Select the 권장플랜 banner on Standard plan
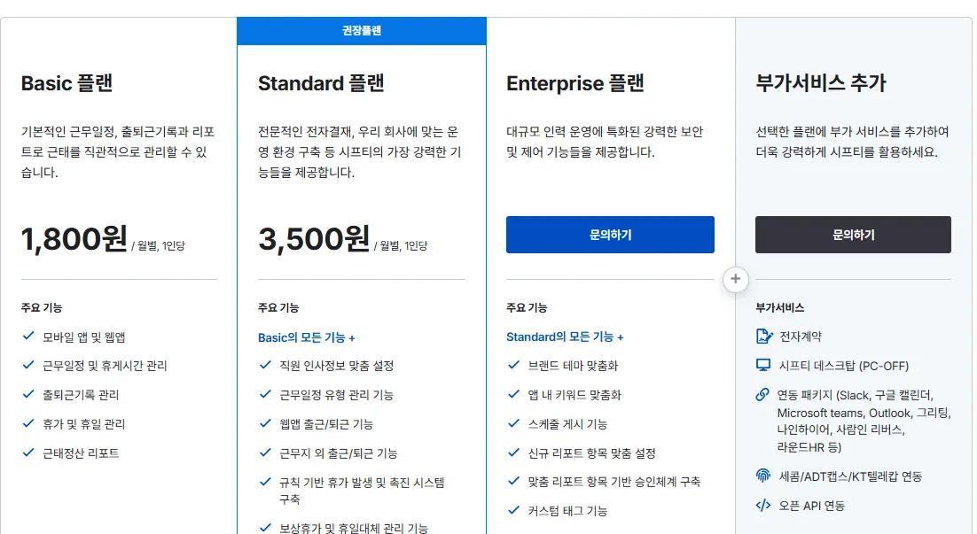The height and width of the screenshot is (534, 977). pos(361,30)
